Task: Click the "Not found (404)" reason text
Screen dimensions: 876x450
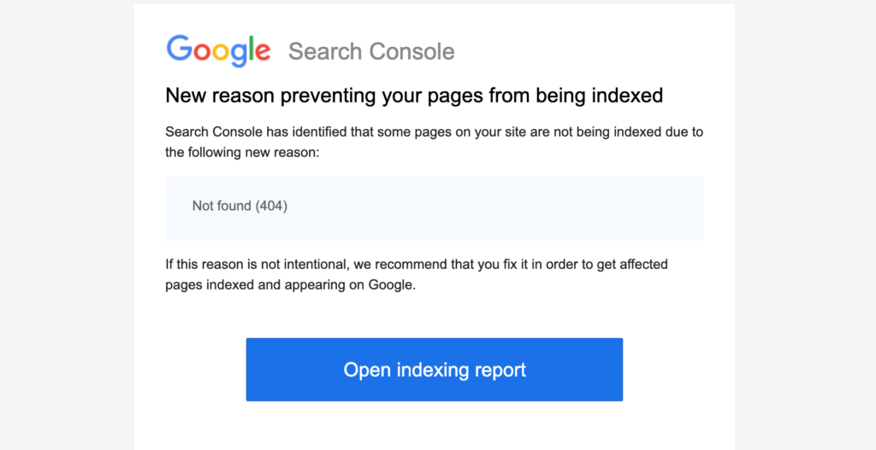Action: click(x=240, y=206)
